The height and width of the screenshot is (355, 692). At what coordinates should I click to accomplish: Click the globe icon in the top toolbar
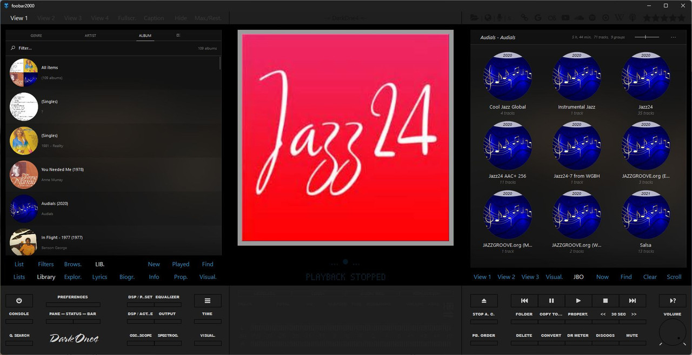488,18
